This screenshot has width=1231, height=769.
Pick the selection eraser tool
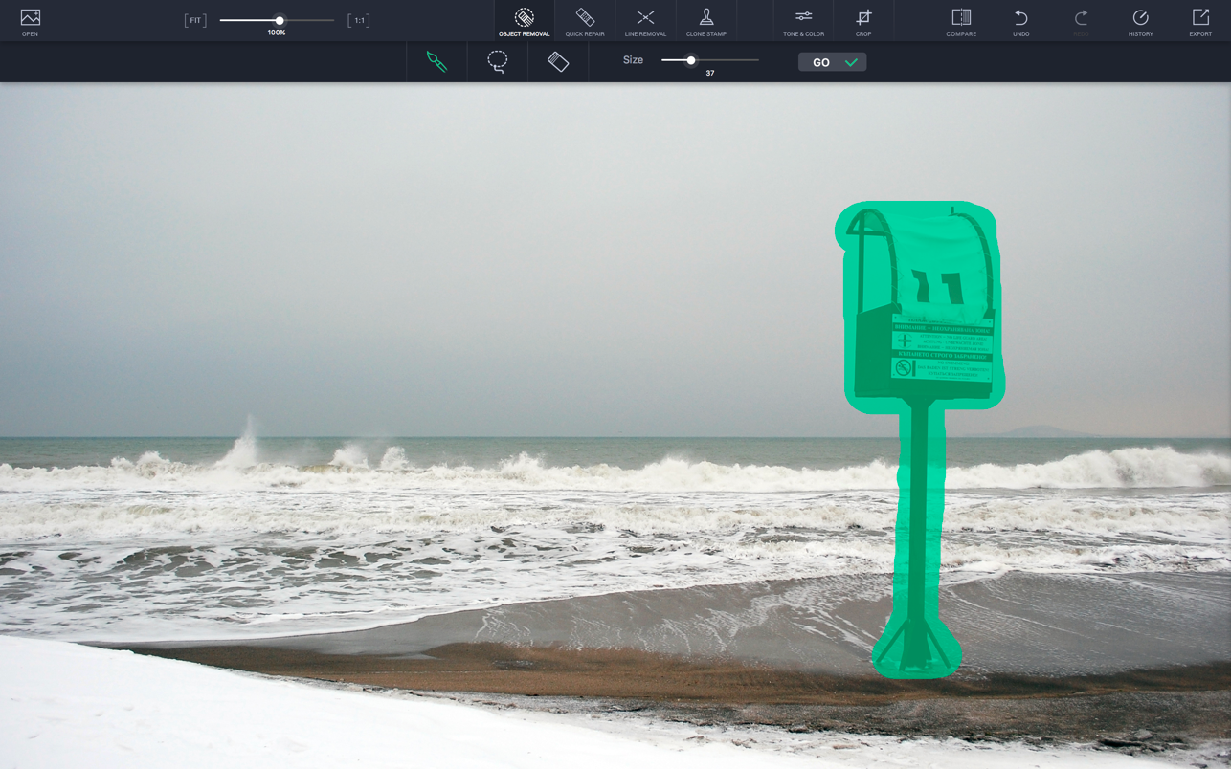(558, 61)
